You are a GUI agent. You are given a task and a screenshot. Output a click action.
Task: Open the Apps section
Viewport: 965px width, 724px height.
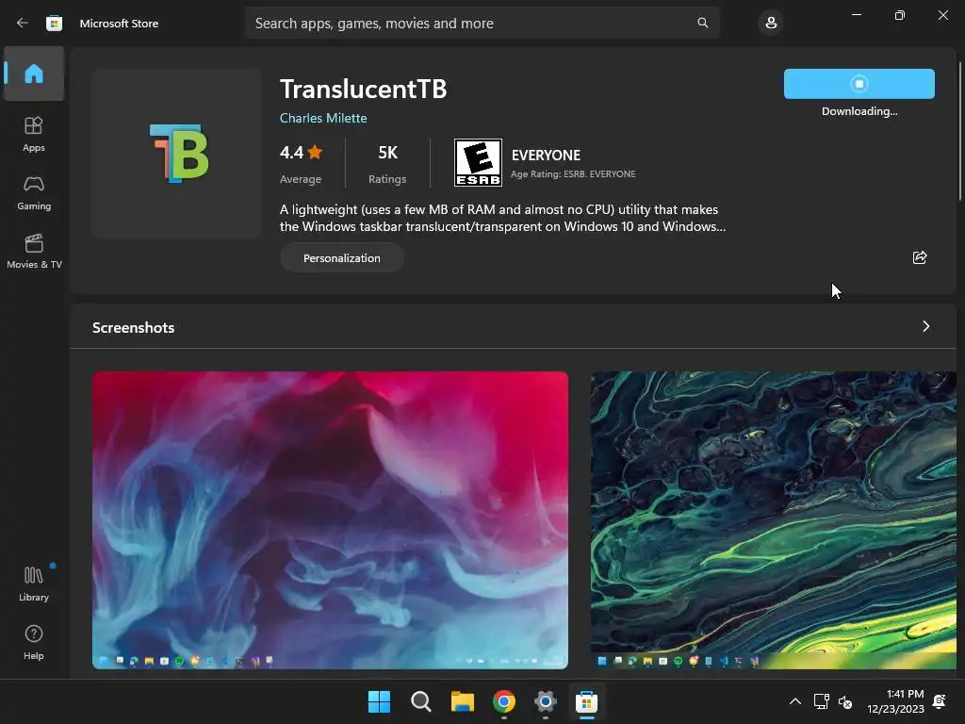click(34, 134)
